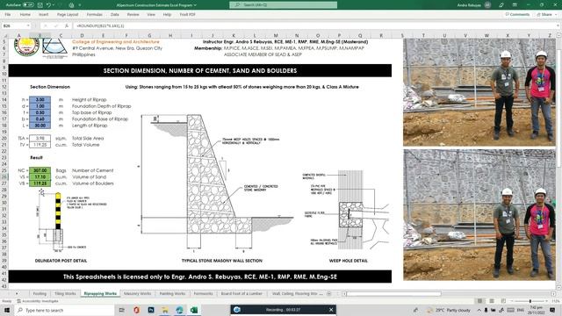Open the Undo history dropdown arrow

click(54, 5)
